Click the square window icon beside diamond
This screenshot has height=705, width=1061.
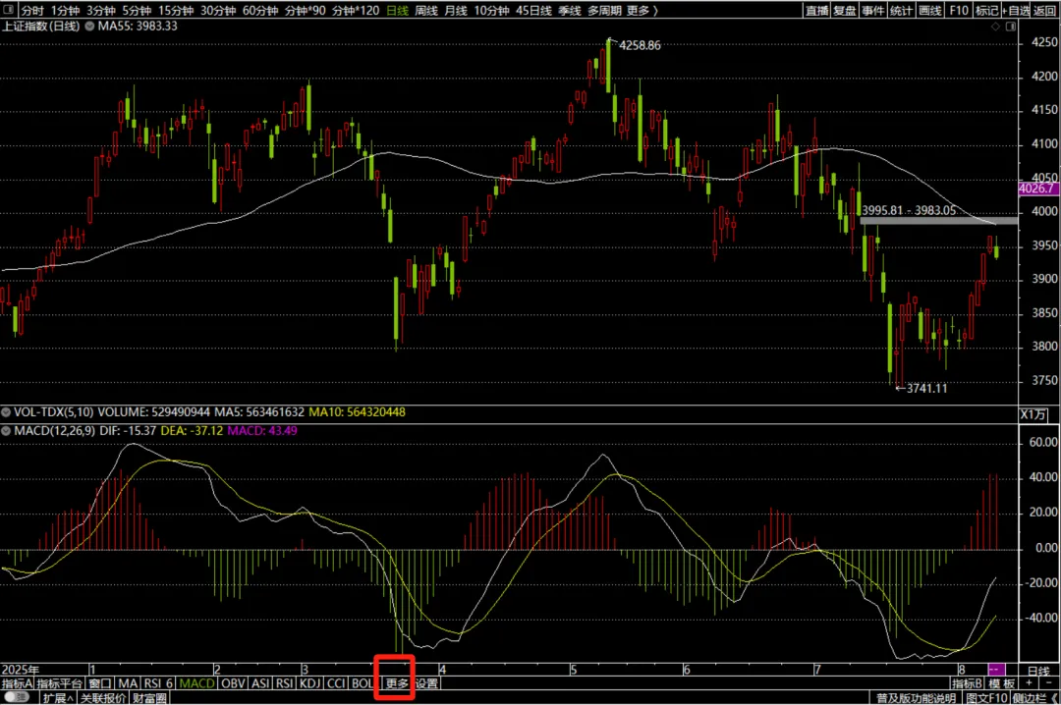[1010, 27]
